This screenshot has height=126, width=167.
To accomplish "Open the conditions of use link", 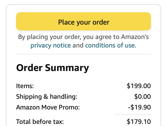I will (110, 45).
